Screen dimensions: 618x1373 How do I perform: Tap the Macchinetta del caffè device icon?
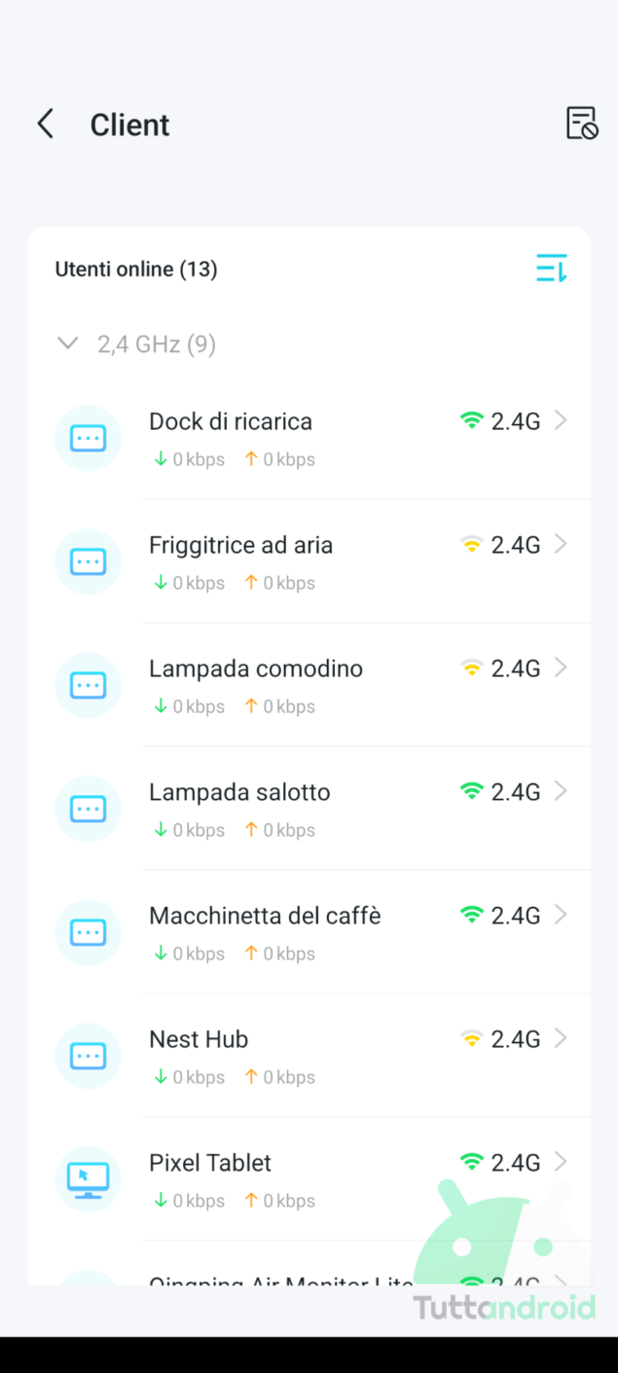pyautogui.click(x=89, y=932)
